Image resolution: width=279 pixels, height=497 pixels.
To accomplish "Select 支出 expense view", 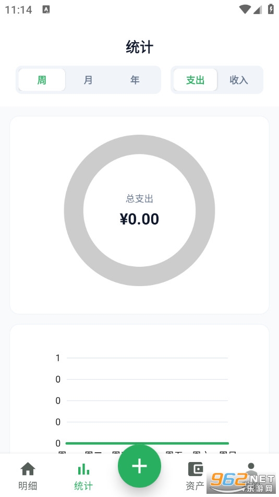I will 195,80.
